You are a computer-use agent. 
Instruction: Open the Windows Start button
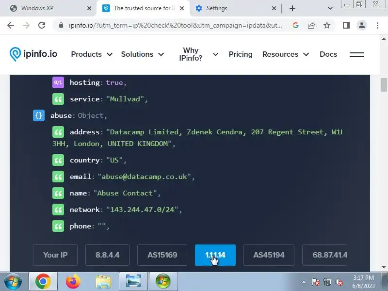(13, 282)
